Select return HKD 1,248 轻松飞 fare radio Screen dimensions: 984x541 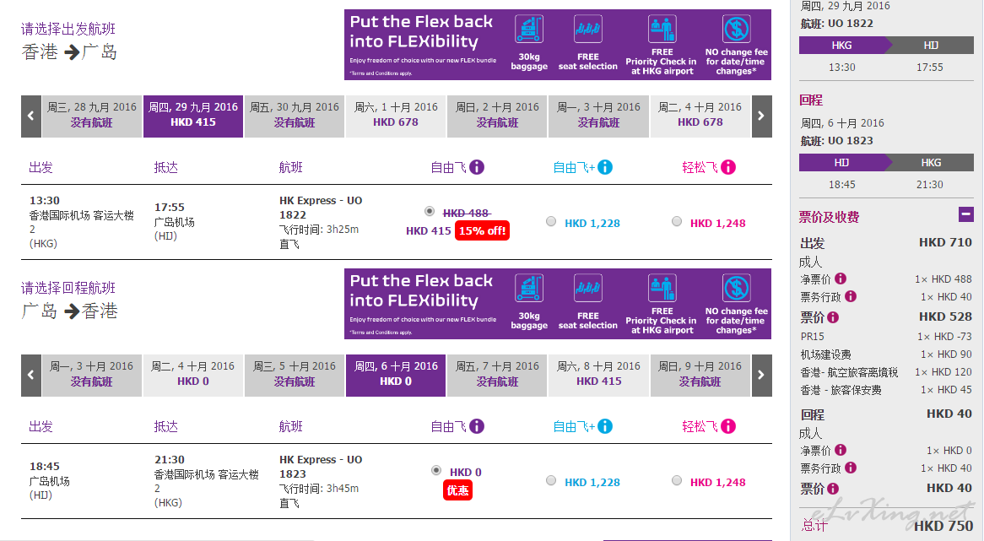[x=677, y=481]
